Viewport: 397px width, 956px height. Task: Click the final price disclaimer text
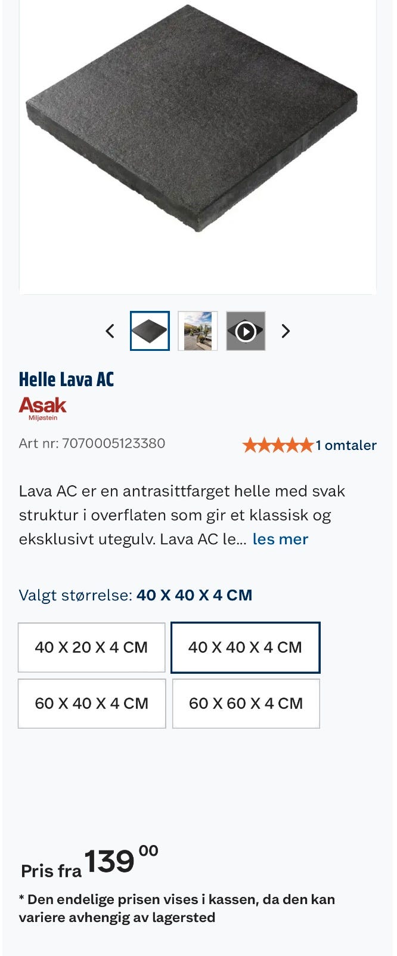pos(177,908)
